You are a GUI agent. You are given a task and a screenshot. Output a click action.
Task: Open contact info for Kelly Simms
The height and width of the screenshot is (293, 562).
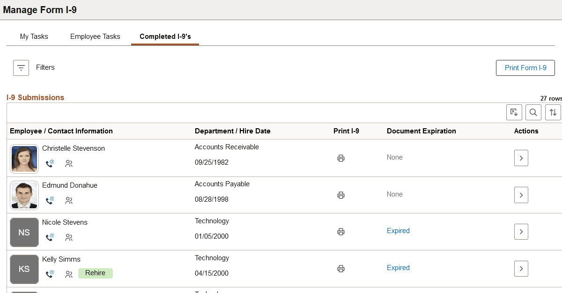[x=50, y=274]
